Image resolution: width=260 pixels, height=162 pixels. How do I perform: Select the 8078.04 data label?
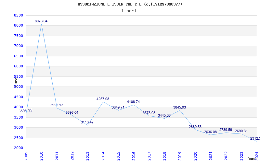[41, 21]
